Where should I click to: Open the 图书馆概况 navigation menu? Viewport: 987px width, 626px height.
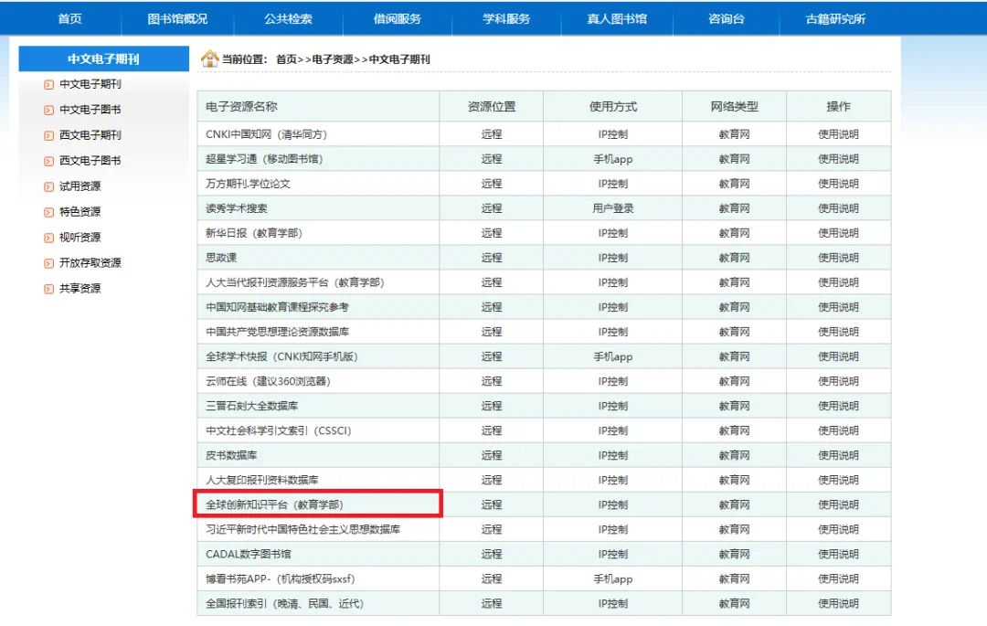pyautogui.click(x=177, y=18)
